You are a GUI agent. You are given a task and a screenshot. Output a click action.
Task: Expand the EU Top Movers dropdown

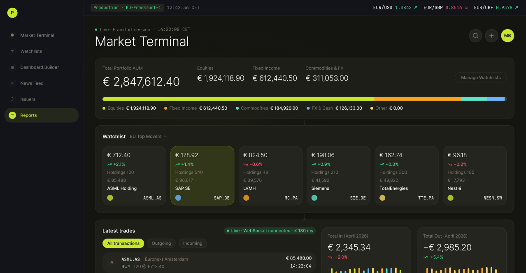149,136
